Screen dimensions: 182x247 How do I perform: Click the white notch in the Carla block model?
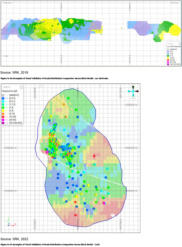(113, 215)
